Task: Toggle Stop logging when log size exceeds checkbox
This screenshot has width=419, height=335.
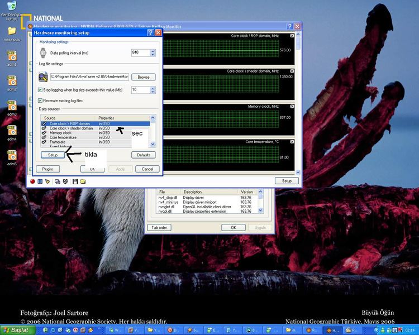Action: click(40, 90)
